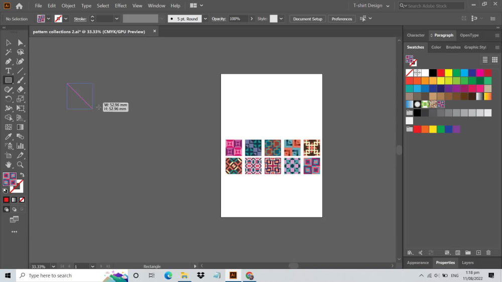Reset to default fill and stroke
The image size is (502, 282).
[5, 191]
